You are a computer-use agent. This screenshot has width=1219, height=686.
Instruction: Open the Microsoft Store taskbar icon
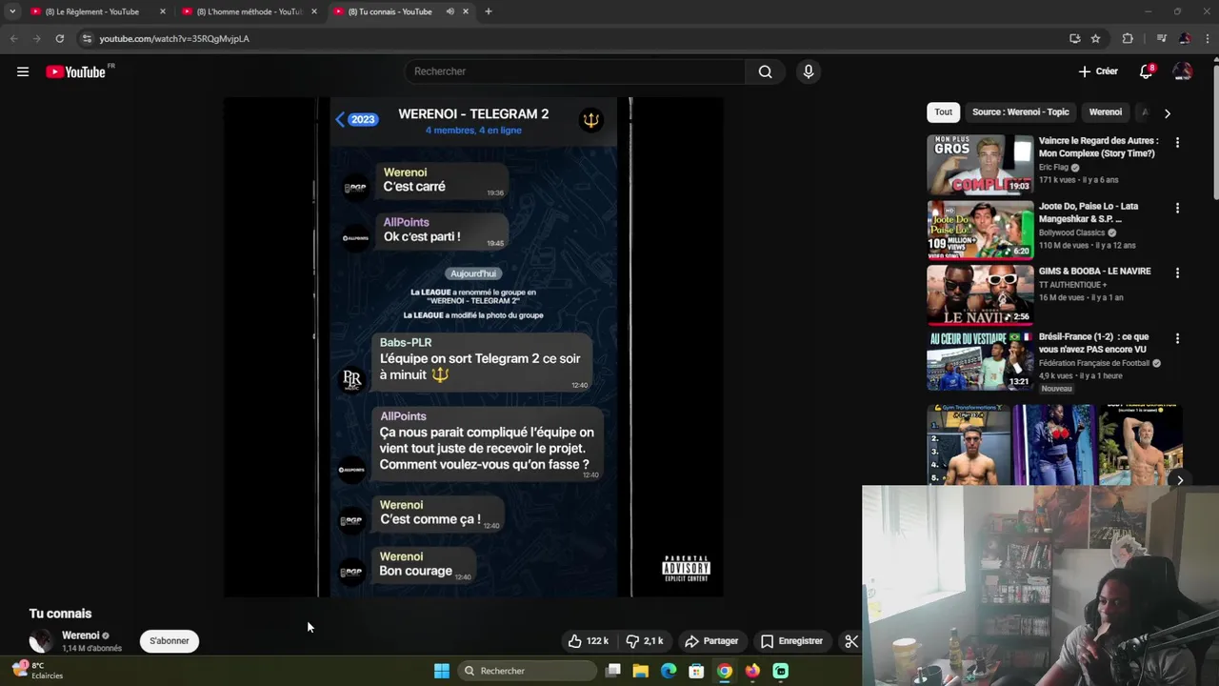tap(696, 671)
